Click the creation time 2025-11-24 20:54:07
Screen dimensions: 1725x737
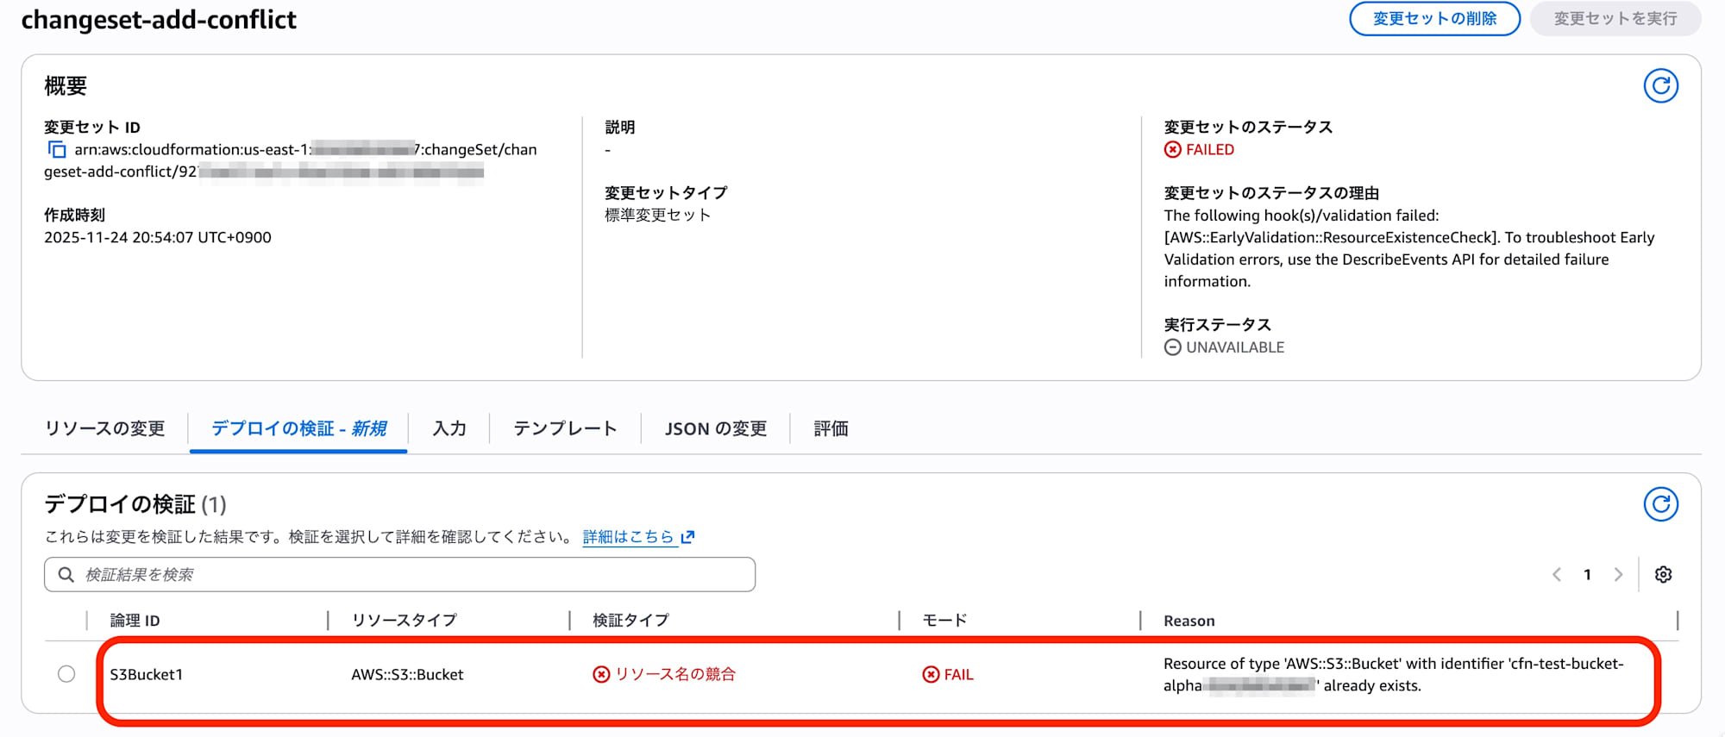(158, 237)
